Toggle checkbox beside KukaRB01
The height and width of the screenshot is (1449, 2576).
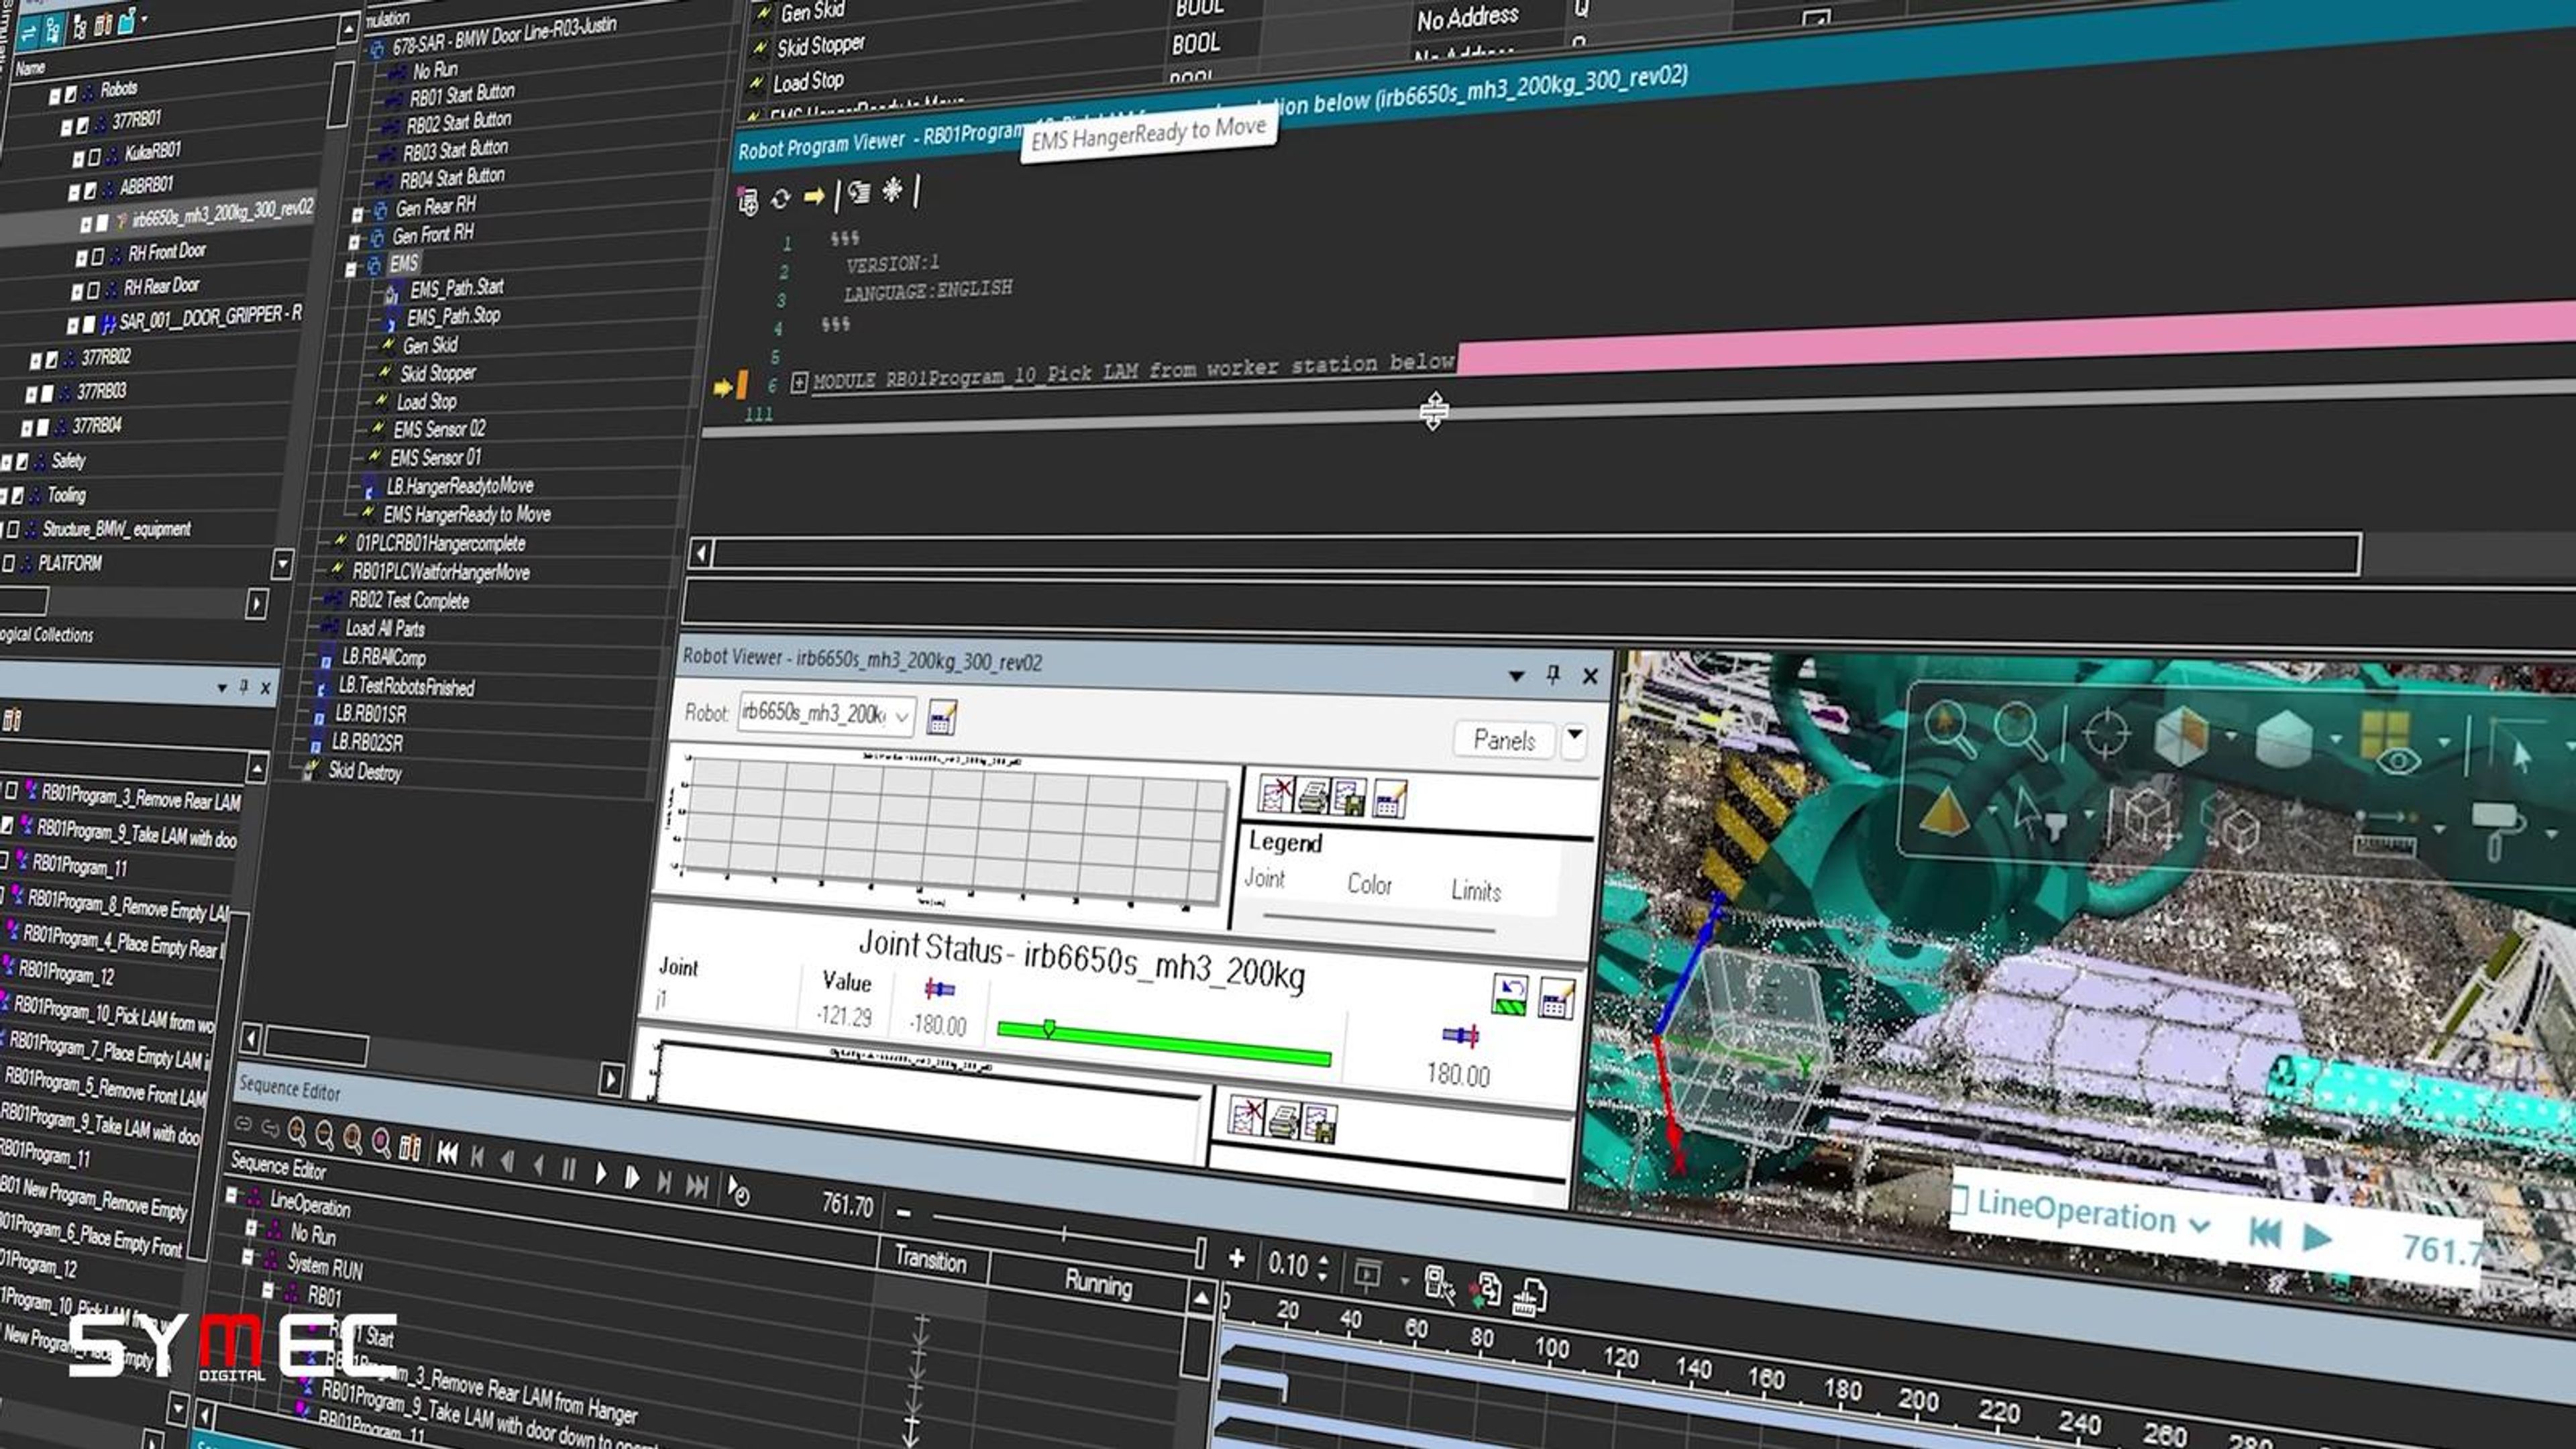[x=95, y=157]
